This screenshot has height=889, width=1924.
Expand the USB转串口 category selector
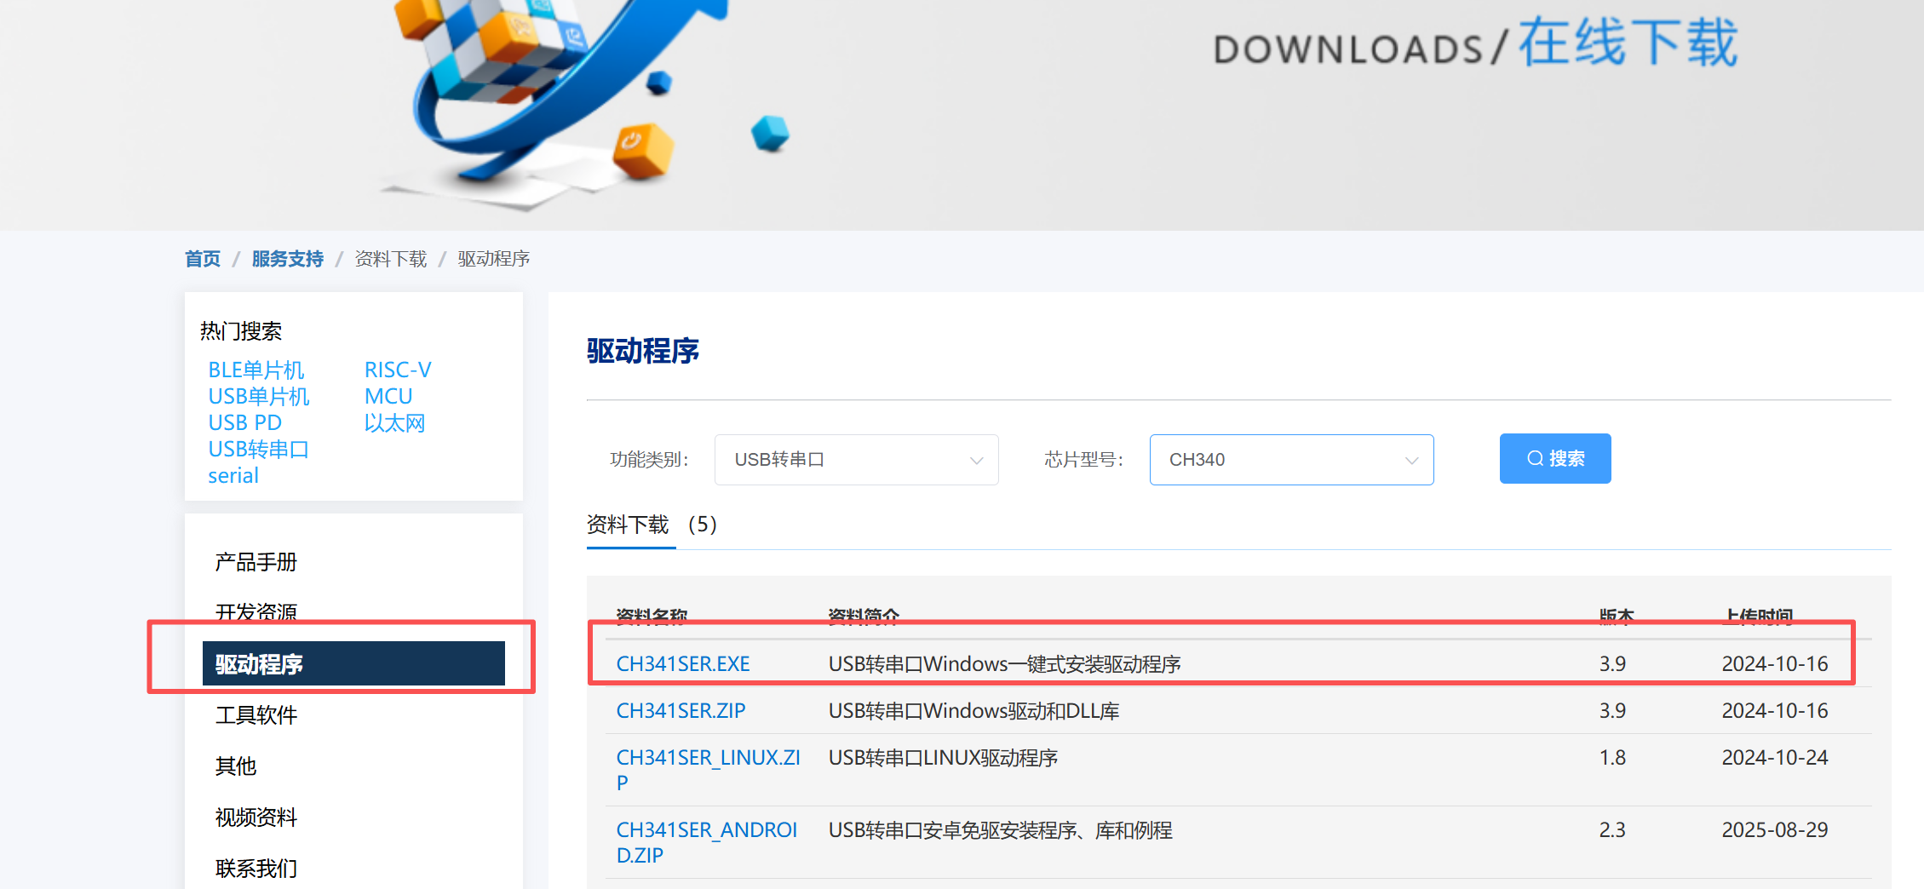tap(856, 459)
